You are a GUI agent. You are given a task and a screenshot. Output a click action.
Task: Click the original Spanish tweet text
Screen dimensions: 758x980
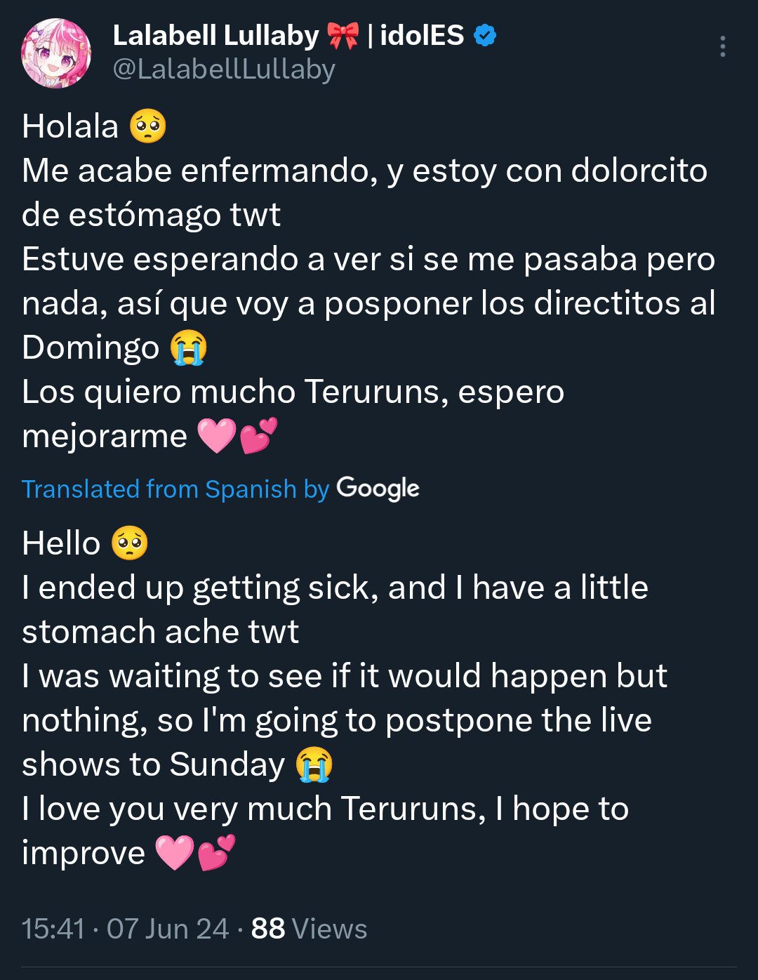click(x=369, y=281)
